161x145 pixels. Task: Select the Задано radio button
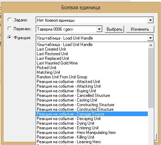click(x=10, y=20)
